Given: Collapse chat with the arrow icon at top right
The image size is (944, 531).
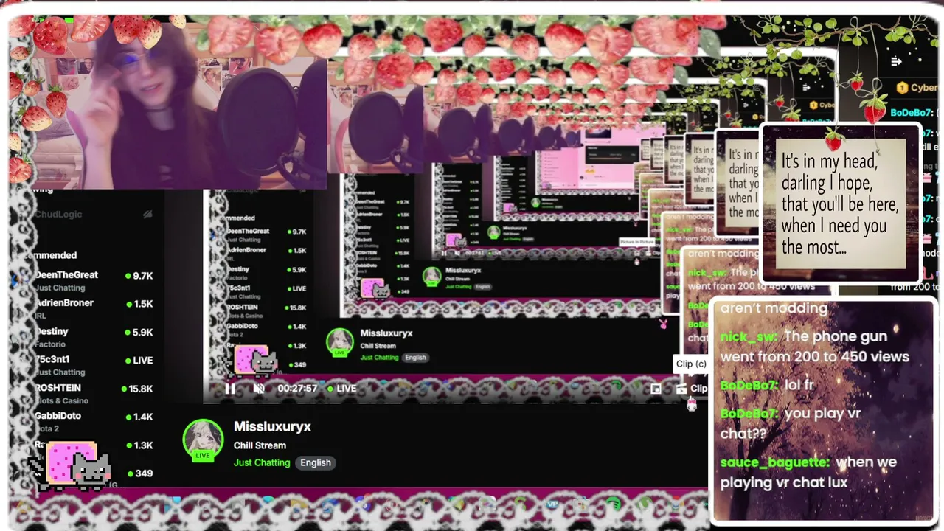Looking at the screenshot, I should 897,62.
